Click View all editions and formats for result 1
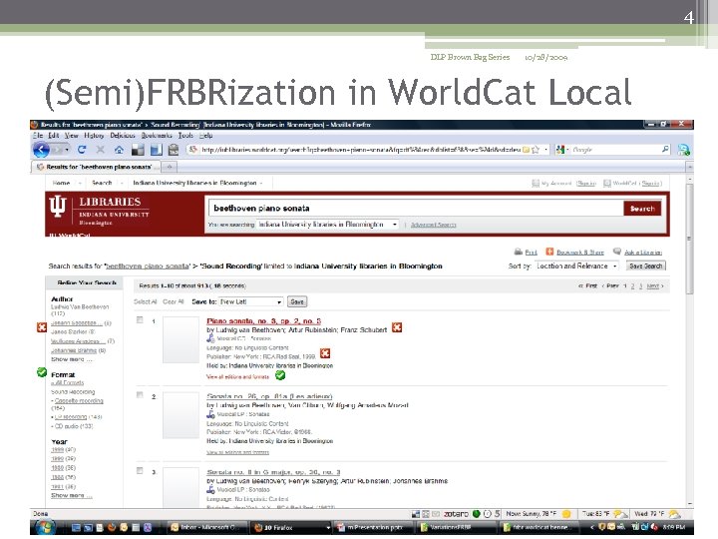The image size is (718, 539). 237,376
